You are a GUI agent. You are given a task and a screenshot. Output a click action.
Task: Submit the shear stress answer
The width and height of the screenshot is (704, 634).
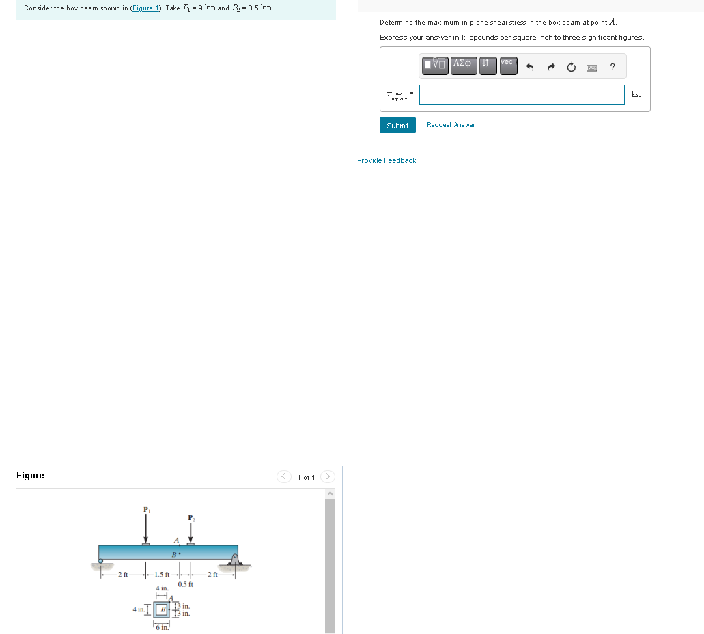tap(397, 125)
